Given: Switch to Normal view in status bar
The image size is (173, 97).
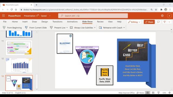Looking at the screenshot, I should point(148,93).
